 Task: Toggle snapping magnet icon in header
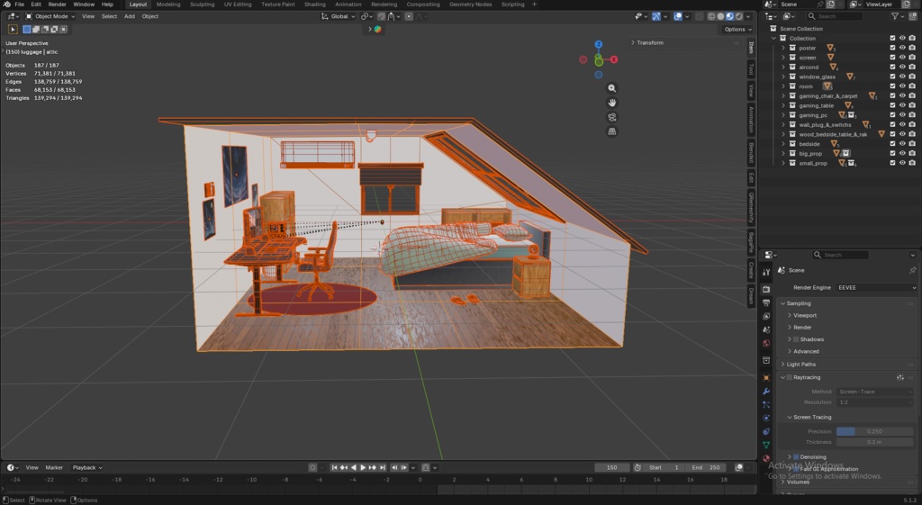point(382,16)
